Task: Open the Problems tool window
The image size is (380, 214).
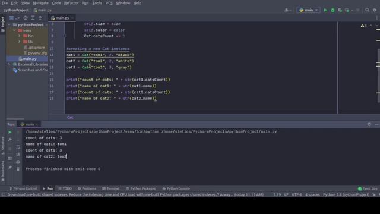Action: (87, 188)
